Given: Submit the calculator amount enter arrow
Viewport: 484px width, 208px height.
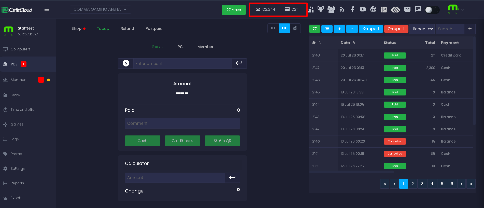Looking at the screenshot, I should [232, 178].
